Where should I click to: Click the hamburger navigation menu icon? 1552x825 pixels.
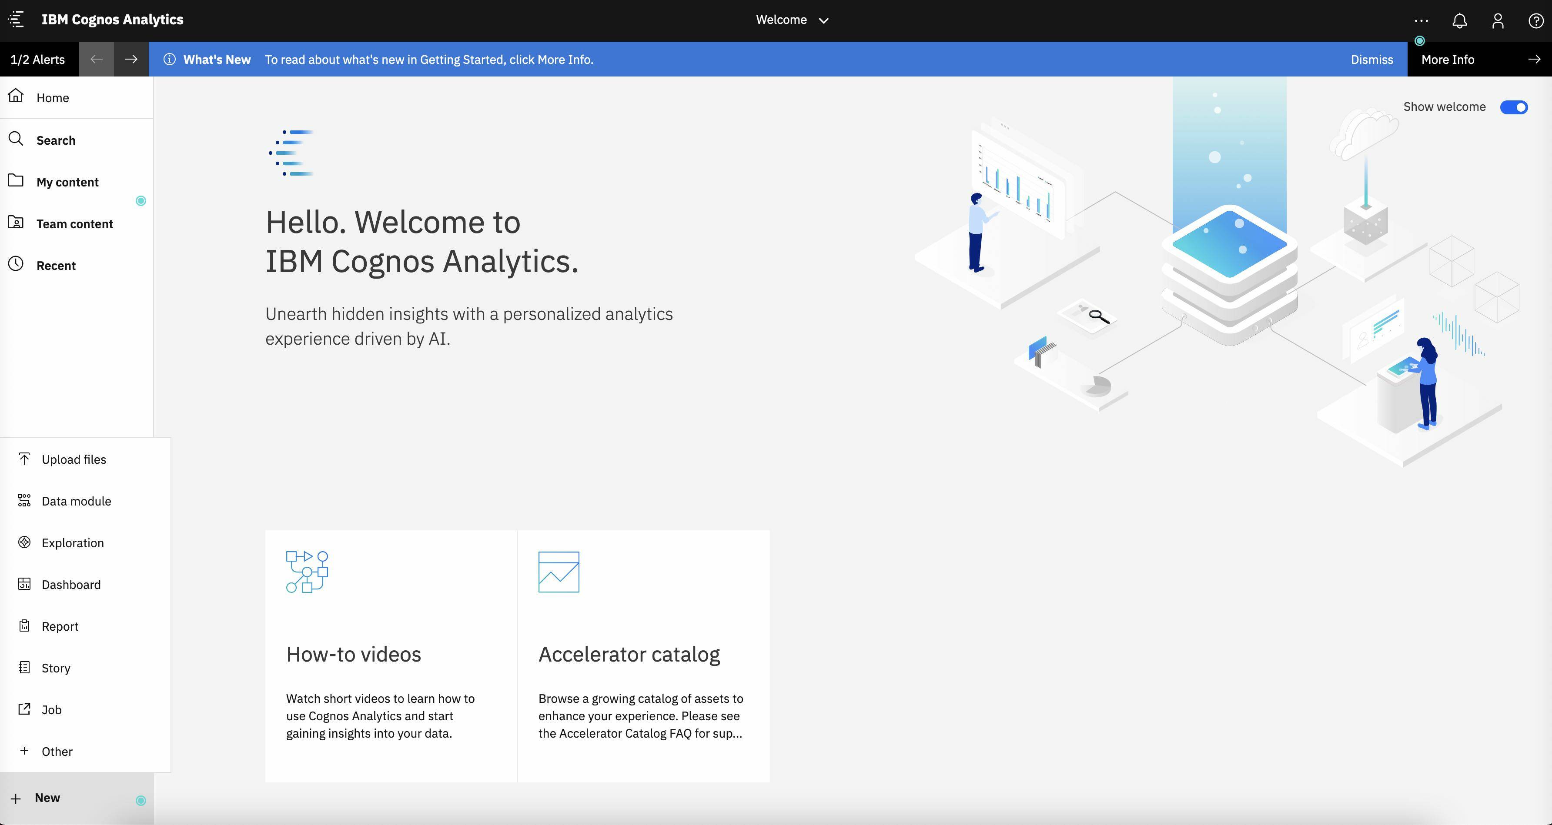[16, 19]
